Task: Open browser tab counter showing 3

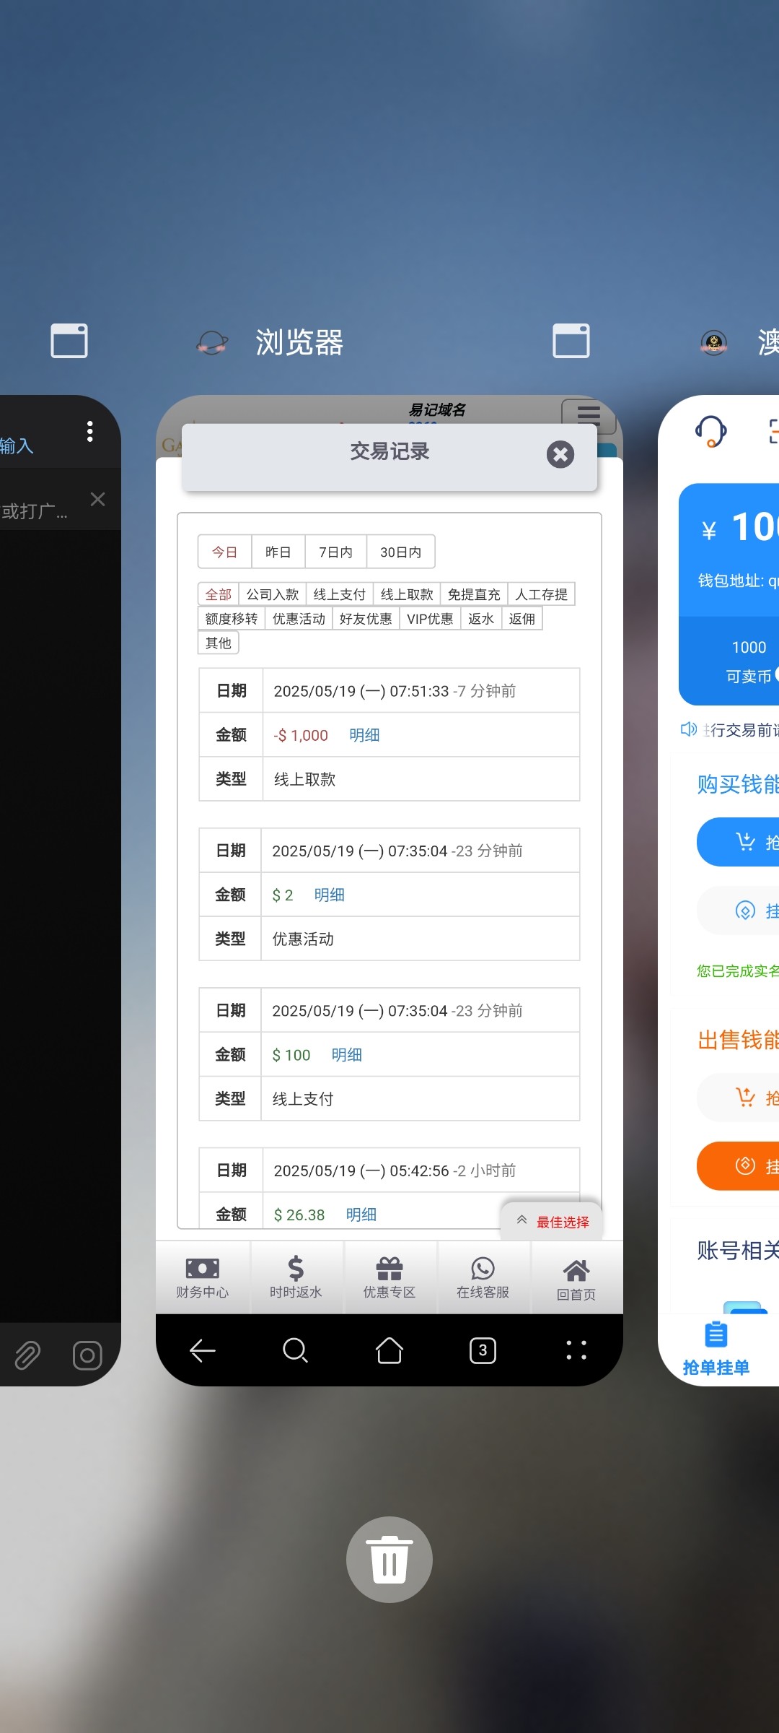Action: click(483, 1350)
